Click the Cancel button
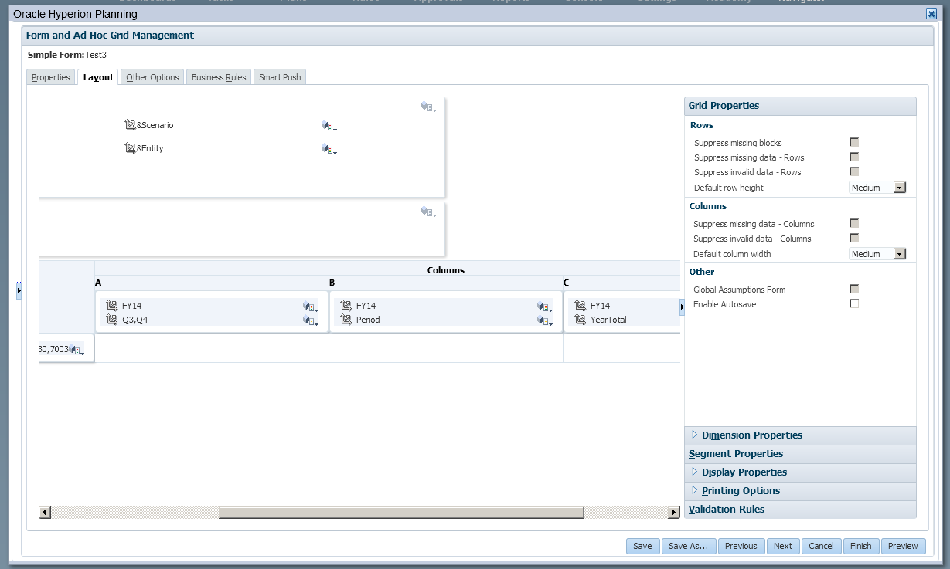The width and height of the screenshot is (950, 569). tap(821, 546)
